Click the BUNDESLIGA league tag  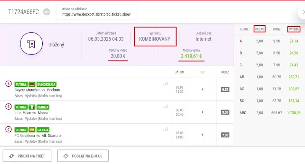pyautogui.click(x=47, y=84)
